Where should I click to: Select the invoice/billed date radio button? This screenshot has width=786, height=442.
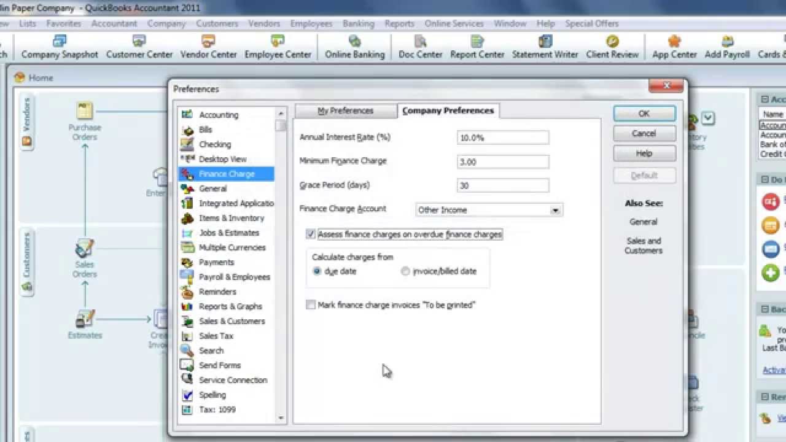[405, 271]
